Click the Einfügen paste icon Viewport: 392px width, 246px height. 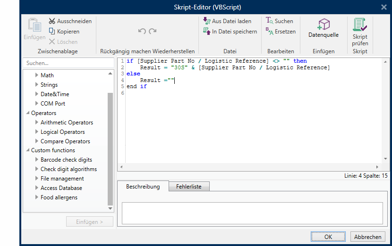coord(34,25)
